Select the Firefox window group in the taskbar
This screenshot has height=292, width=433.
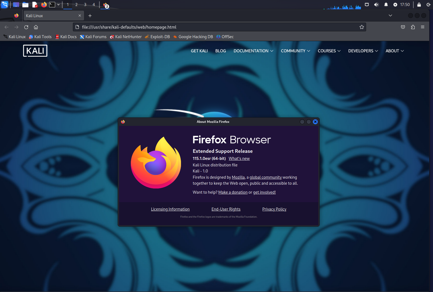[x=106, y=5]
